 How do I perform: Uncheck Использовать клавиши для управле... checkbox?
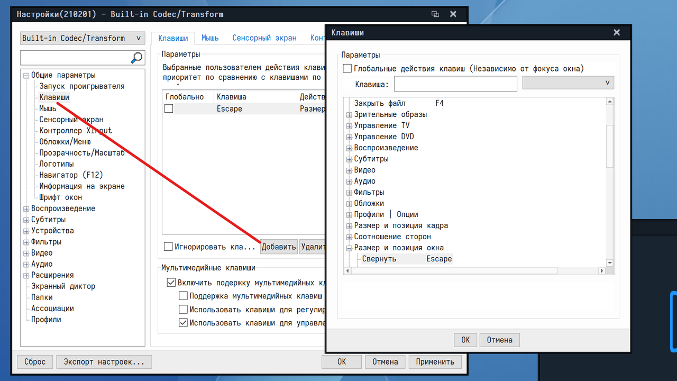183,322
